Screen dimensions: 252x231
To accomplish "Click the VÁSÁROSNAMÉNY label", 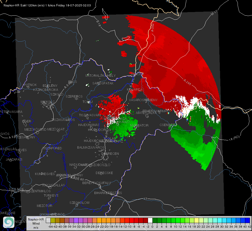I will (143, 100).
